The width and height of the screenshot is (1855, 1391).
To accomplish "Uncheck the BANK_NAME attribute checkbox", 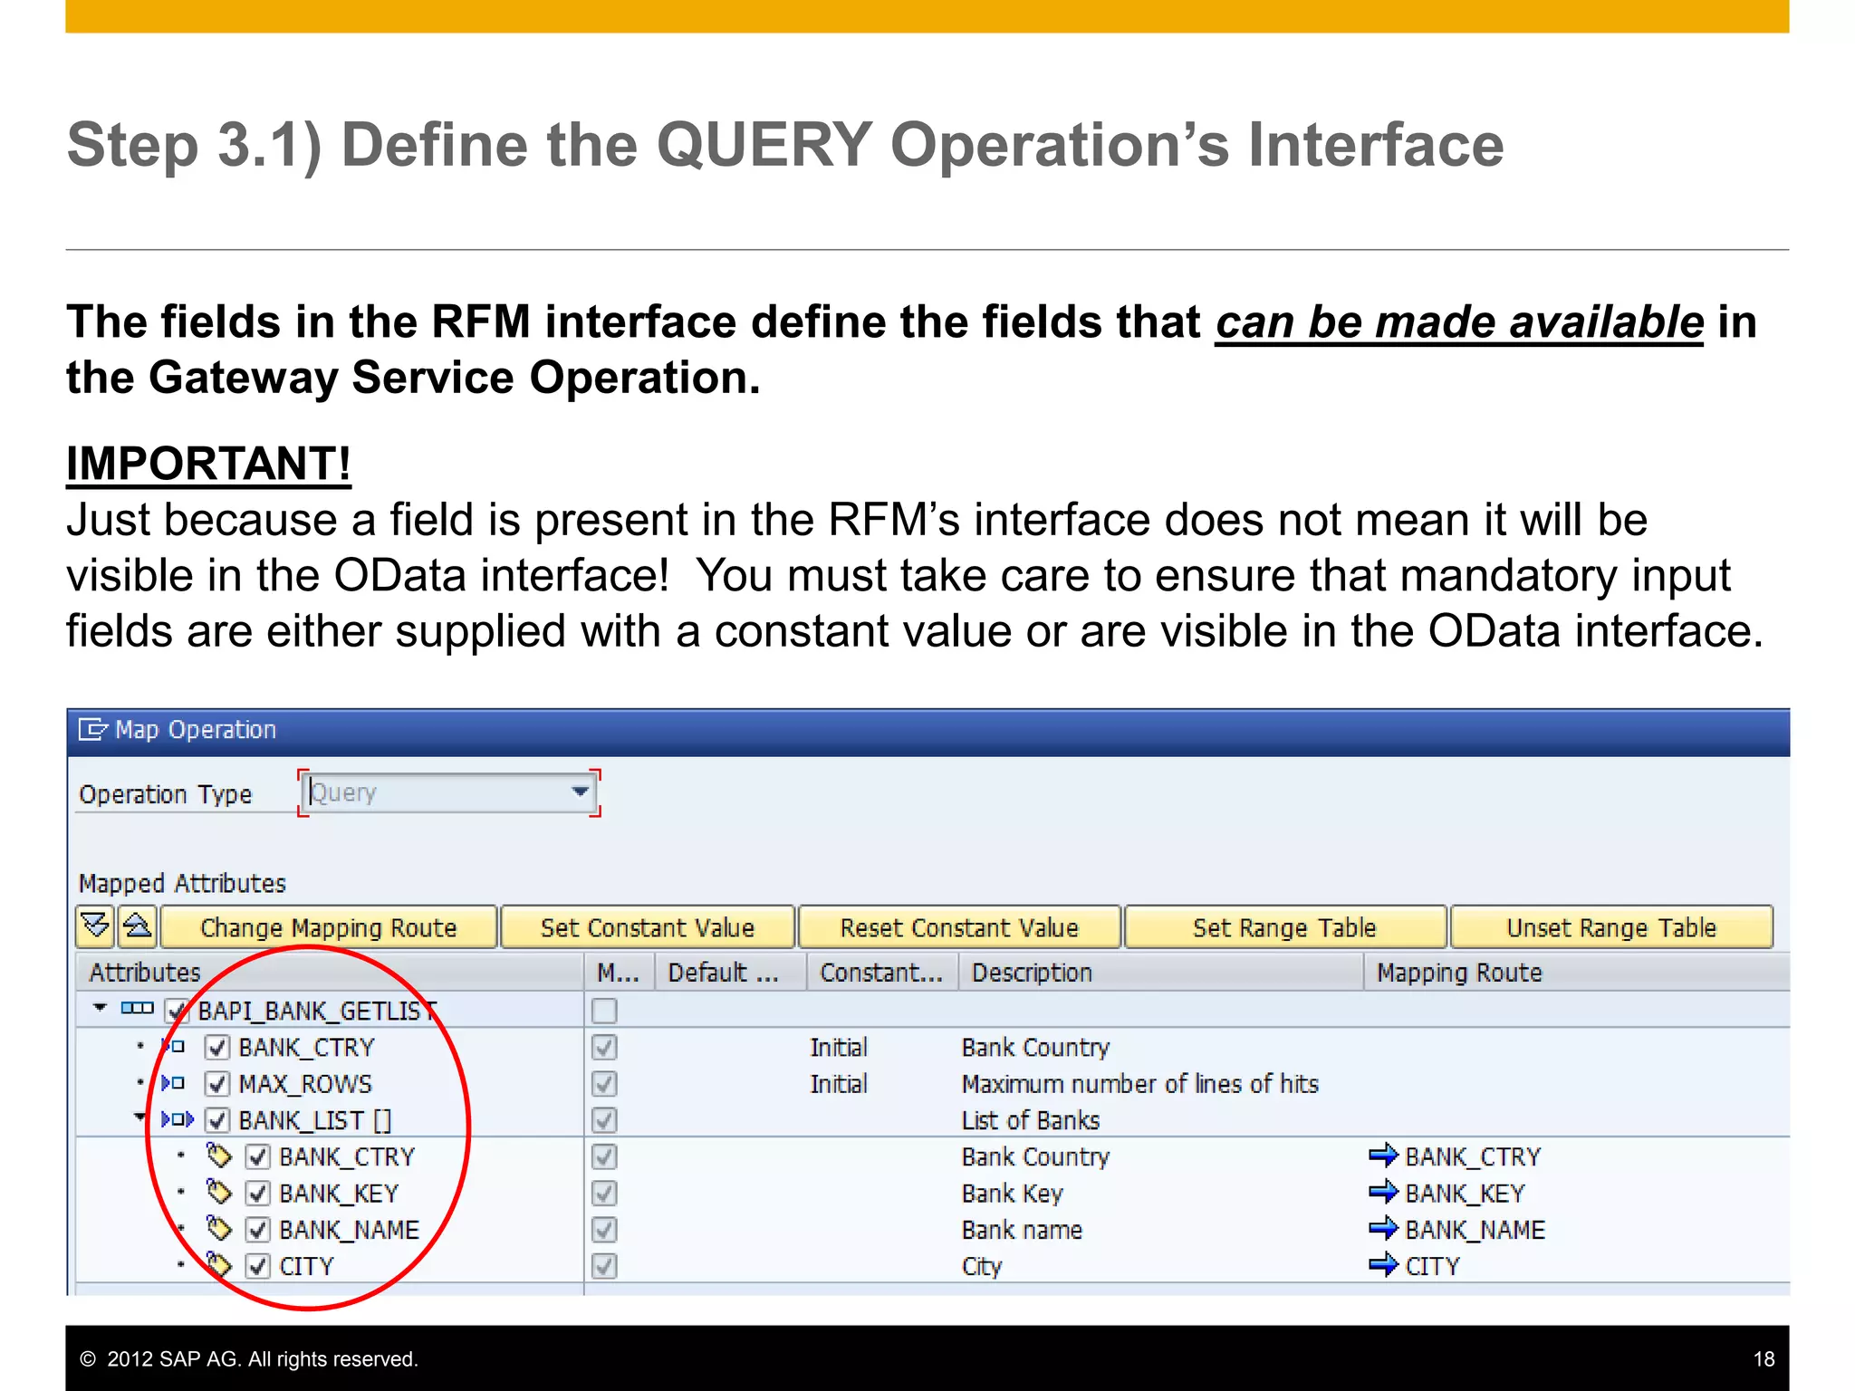I will click(258, 1230).
